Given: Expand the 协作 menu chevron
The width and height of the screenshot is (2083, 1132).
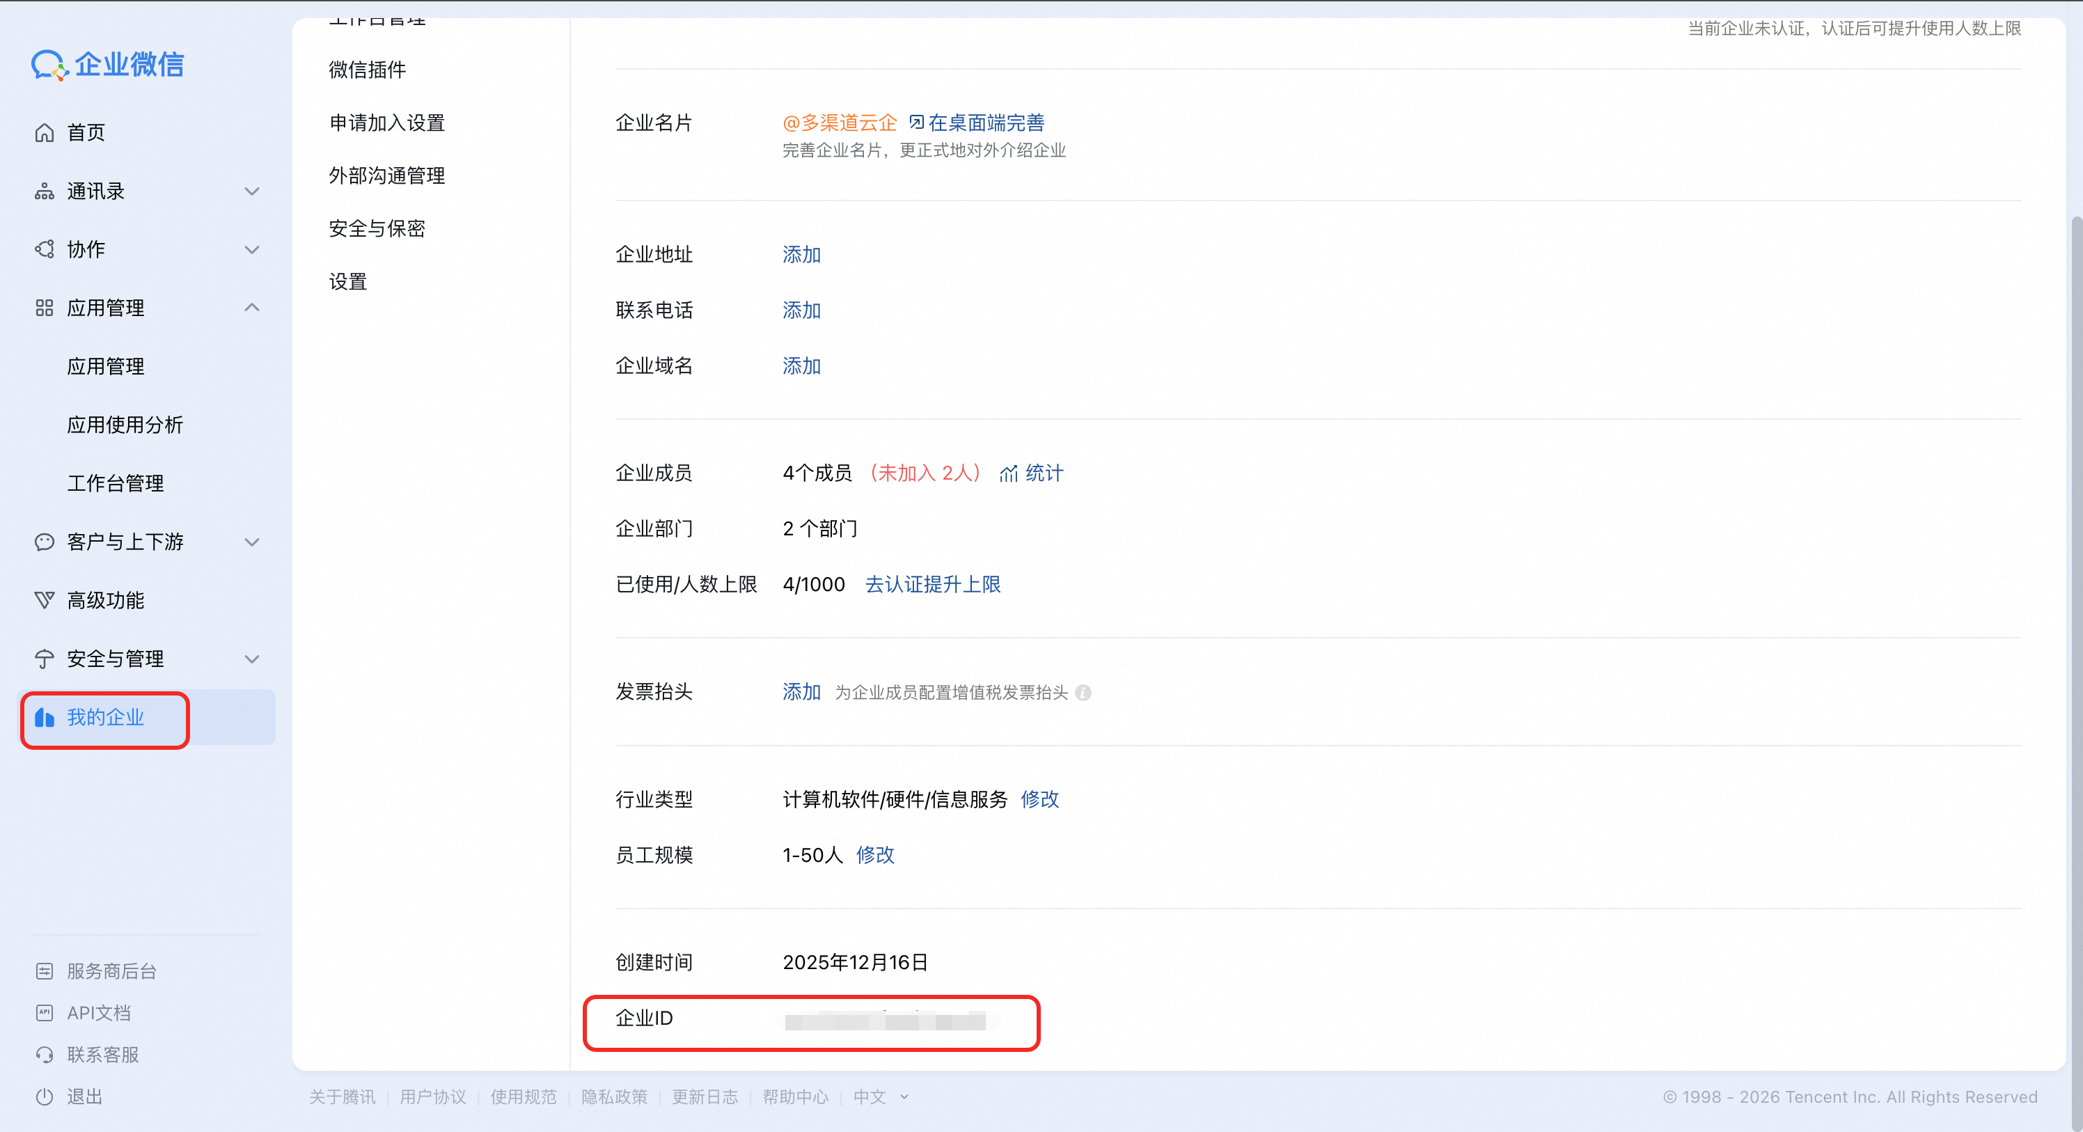Looking at the screenshot, I should coord(251,250).
